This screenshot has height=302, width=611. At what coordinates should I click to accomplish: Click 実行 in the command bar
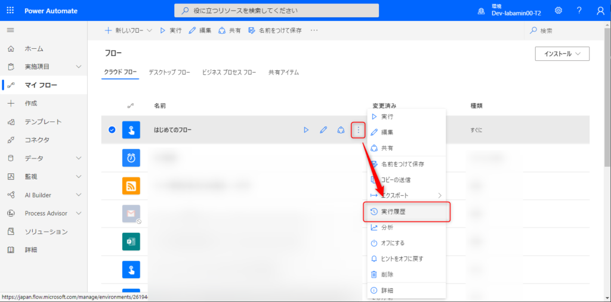click(x=171, y=31)
